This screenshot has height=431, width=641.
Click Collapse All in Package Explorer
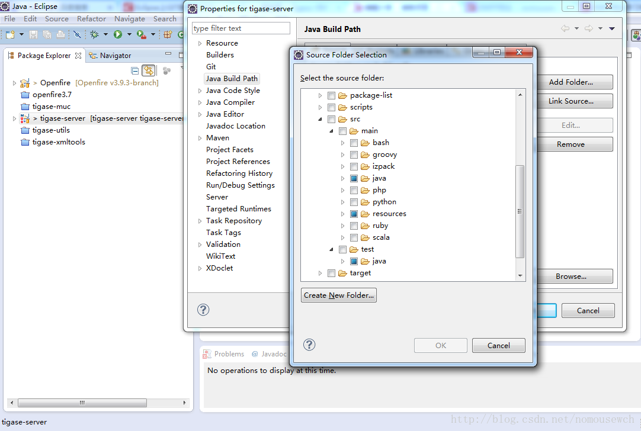(135, 70)
